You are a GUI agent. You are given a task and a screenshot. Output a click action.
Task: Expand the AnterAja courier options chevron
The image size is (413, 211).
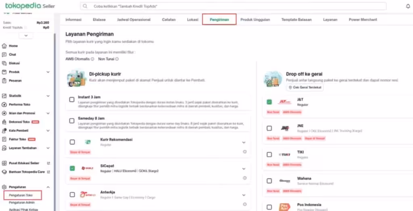244,195
